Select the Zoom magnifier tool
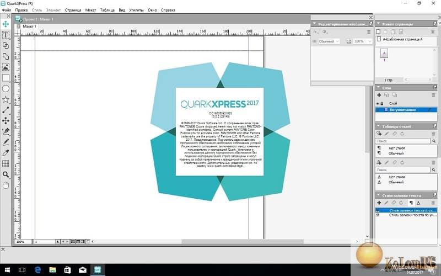 pos(6,174)
